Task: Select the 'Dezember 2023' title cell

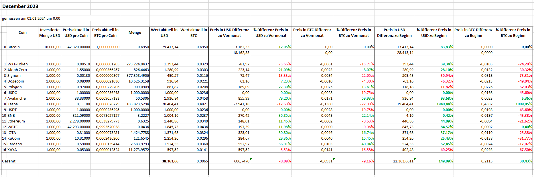Action: pos(20,6)
